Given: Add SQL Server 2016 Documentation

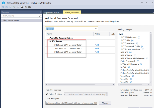Looking at the screenshot, I should pos(97,45).
